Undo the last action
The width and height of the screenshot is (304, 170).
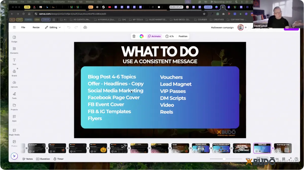coord(69,27)
